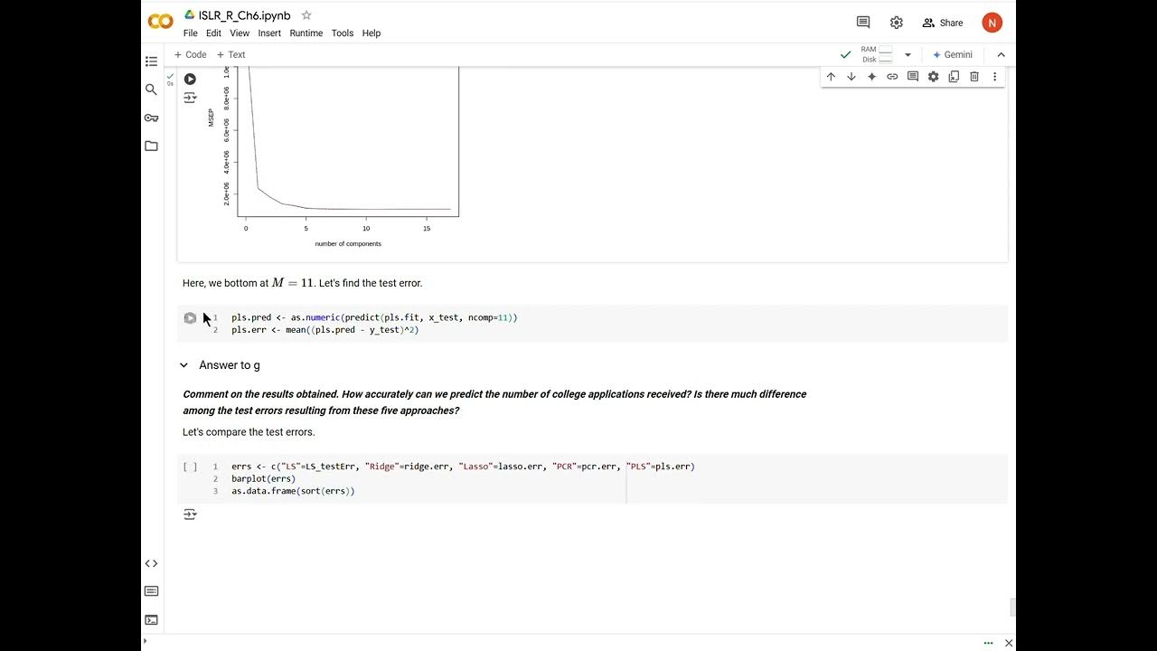Collapse the Answer to g section
The width and height of the screenshot is (1157, 651).
[x=183, y=365]
